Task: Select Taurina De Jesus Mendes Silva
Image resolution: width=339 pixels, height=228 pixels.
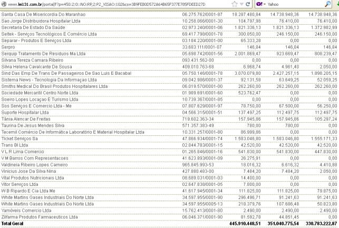Action: 33,125
